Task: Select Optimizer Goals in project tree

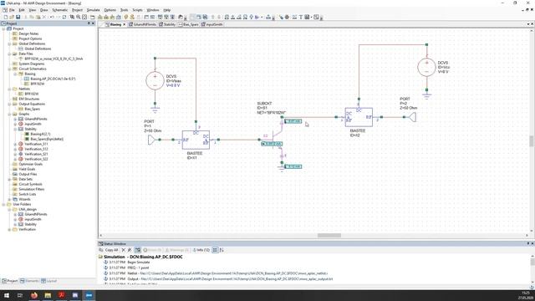Action: tap(30, 164)
